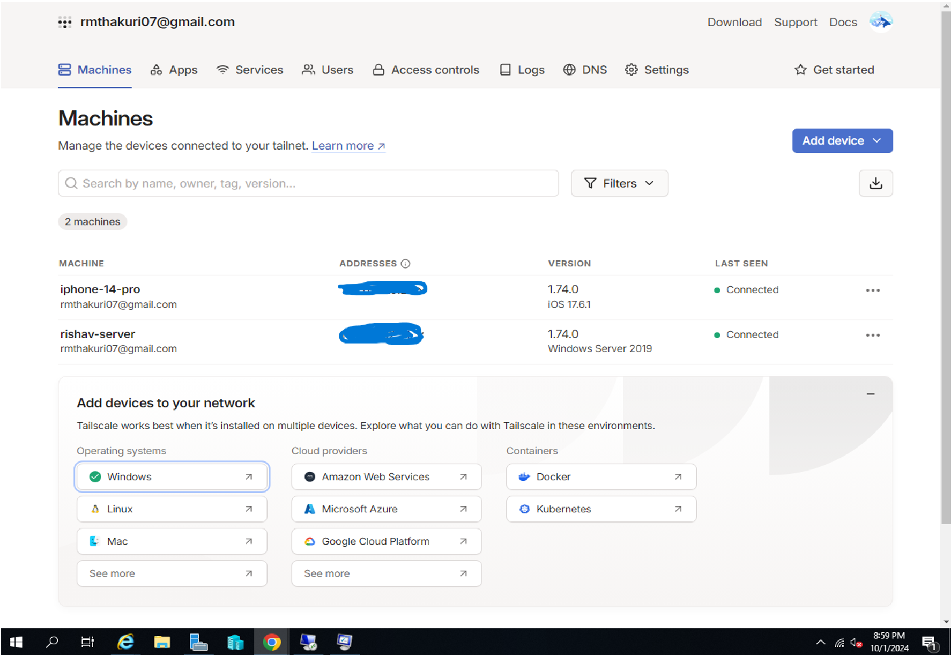The height and width of the screenshot is (656, 951).
Task: Open the Support link
Action: [796, 22]
